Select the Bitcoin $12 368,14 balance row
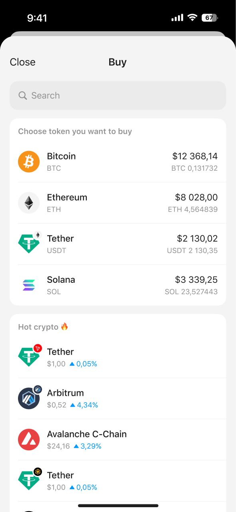This screenshot has width=236, height=512. [118, 161]
